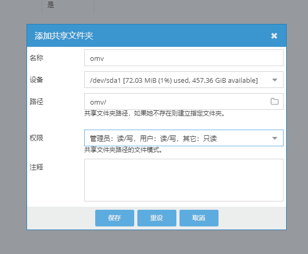Select the 管理员: 读/写 permission combo box text
The width and height of the screenshot is (308, 254).
(153, 138)
